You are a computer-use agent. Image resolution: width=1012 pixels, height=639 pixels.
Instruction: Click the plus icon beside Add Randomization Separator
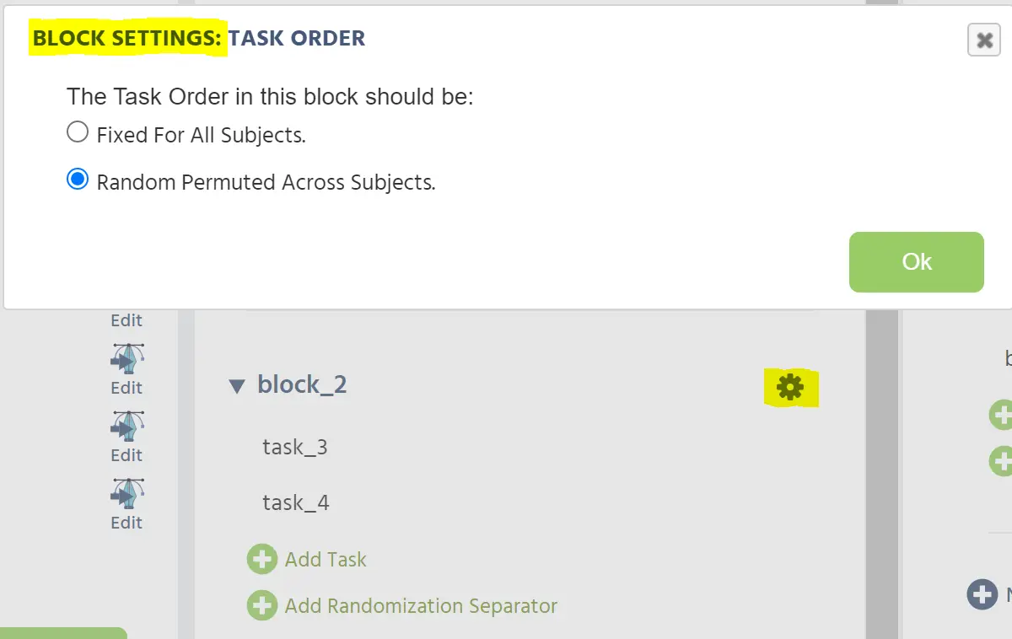click(262, 604)
